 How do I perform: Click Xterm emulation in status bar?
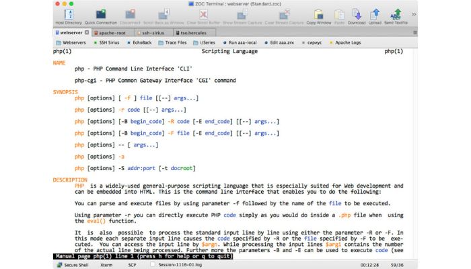click(106, 265)
